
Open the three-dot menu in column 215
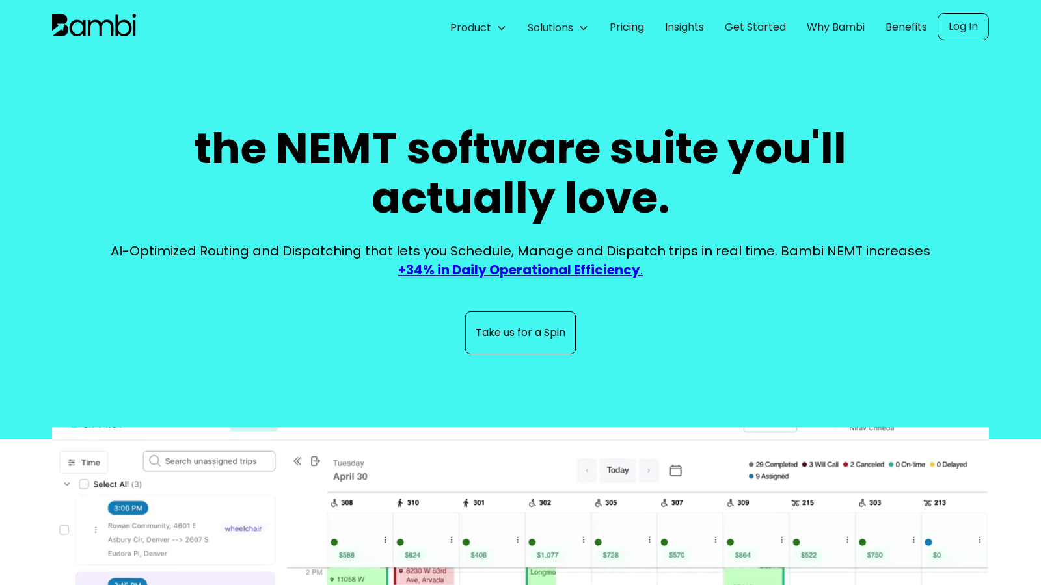tap(848, 540)
